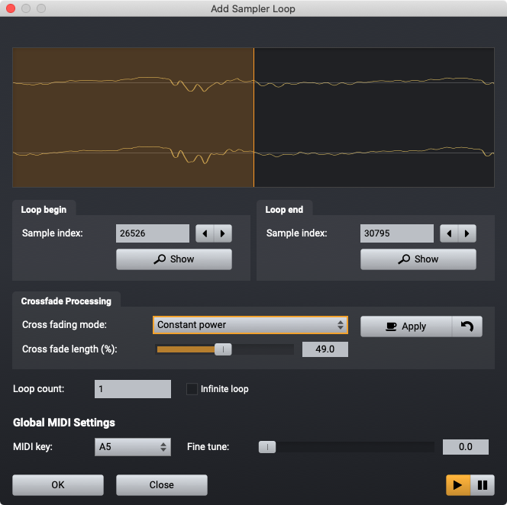Image resolution: width=507 pixels, height=505 pixels.
Task: Click the Cross fade length slider handle
Action: [223, 349]
